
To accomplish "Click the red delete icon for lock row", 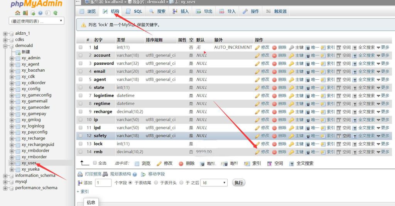I will click(274, 144).
